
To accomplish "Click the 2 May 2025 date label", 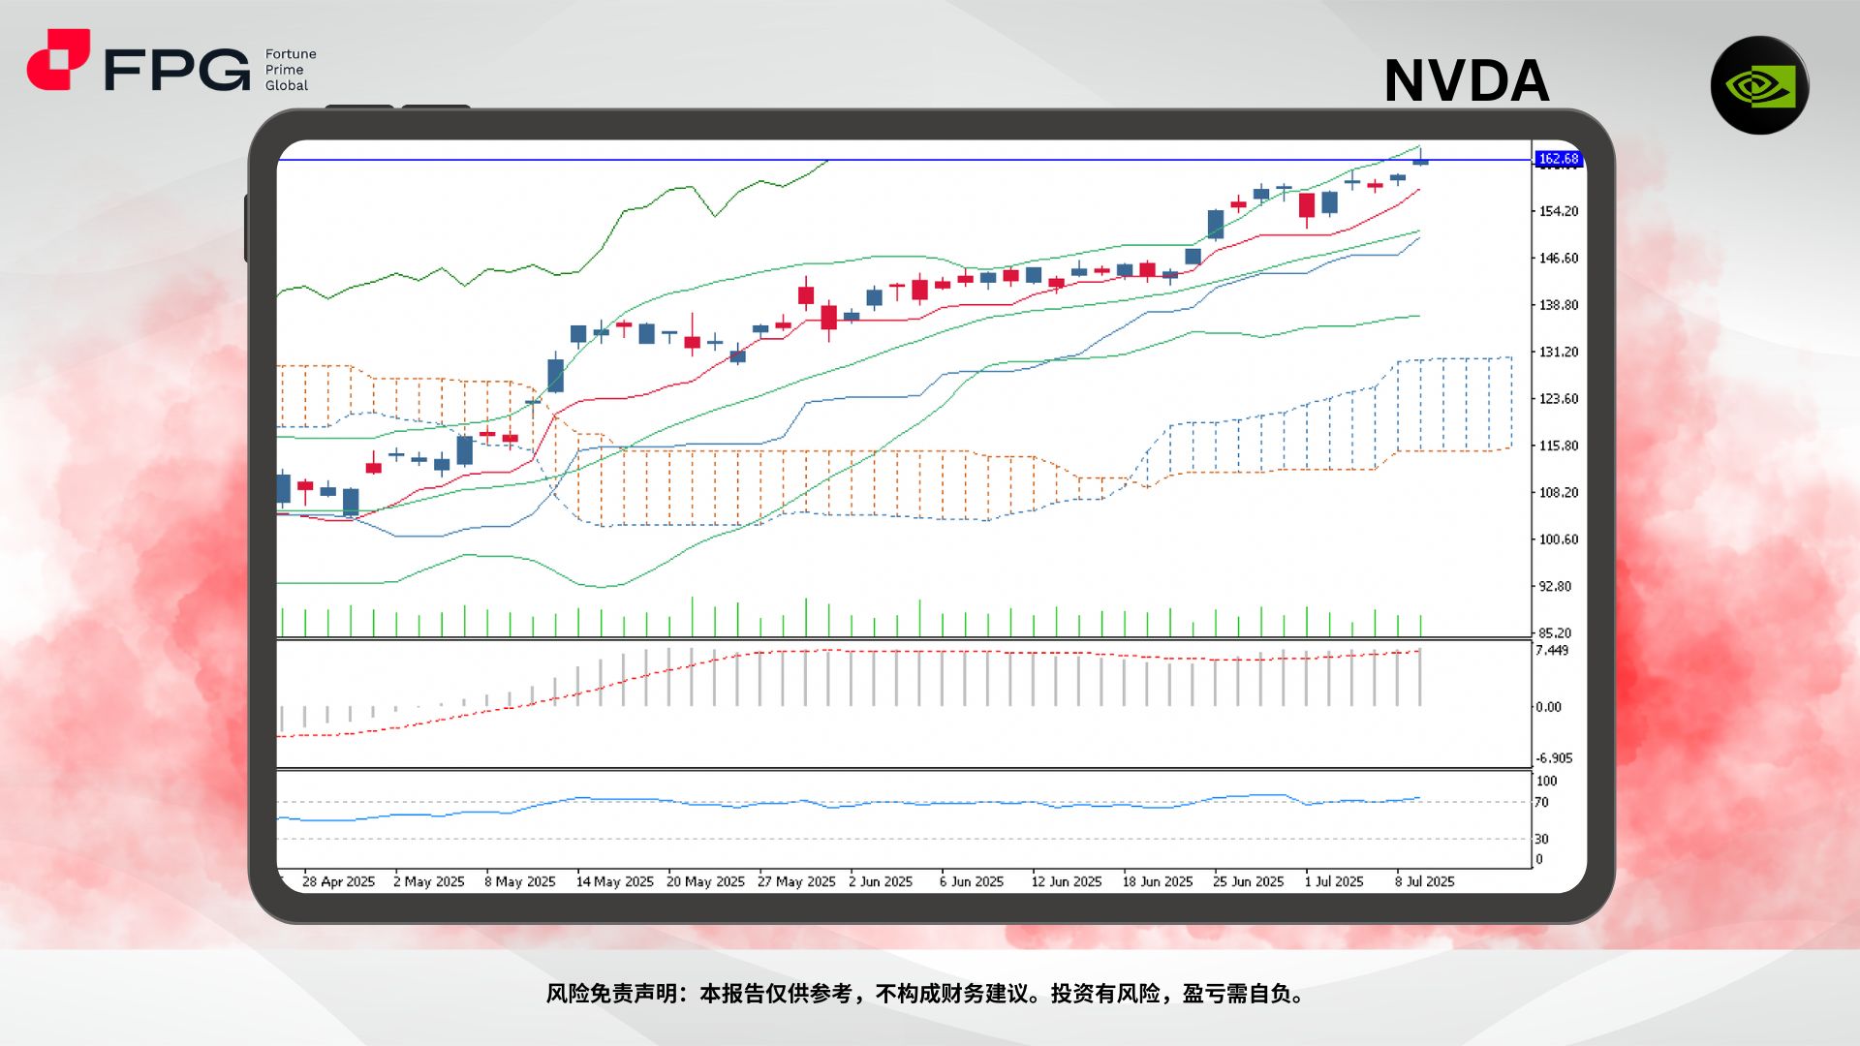I will (429, 882).
